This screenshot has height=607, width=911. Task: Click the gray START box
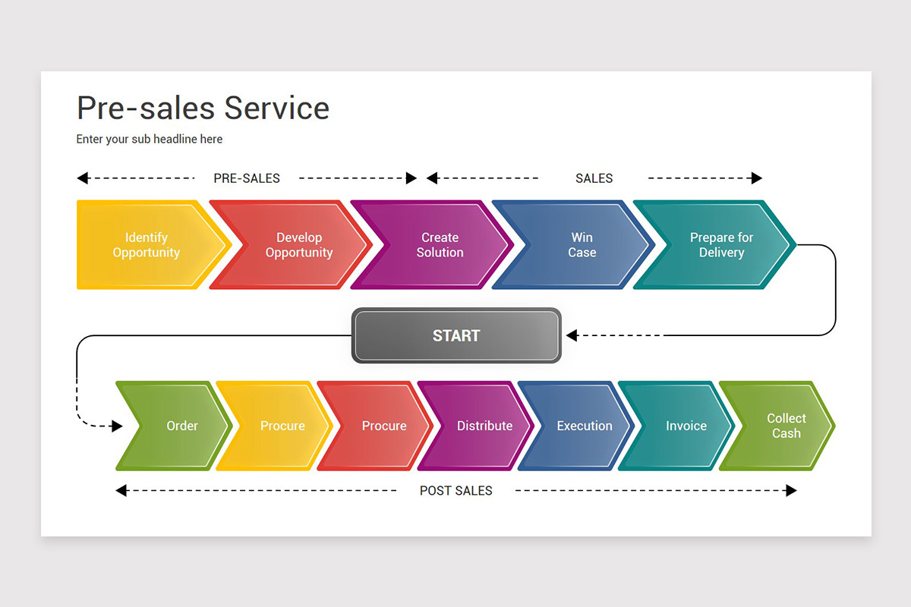coord(456,335)
